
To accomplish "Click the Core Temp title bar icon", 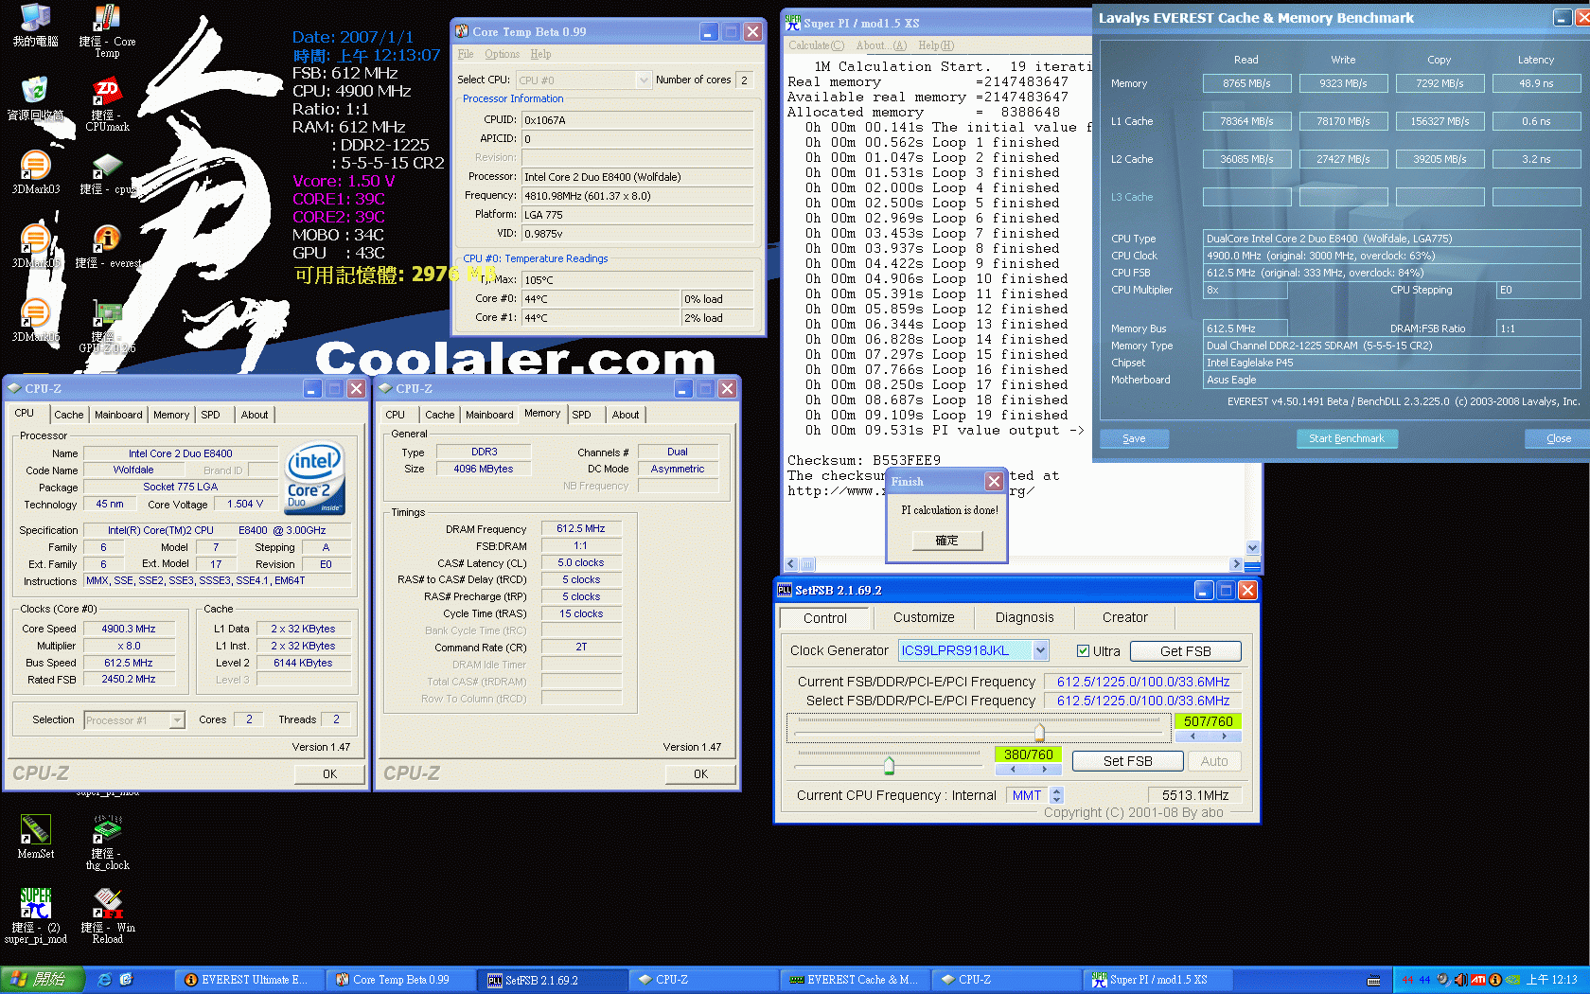I will click(462, 31).
